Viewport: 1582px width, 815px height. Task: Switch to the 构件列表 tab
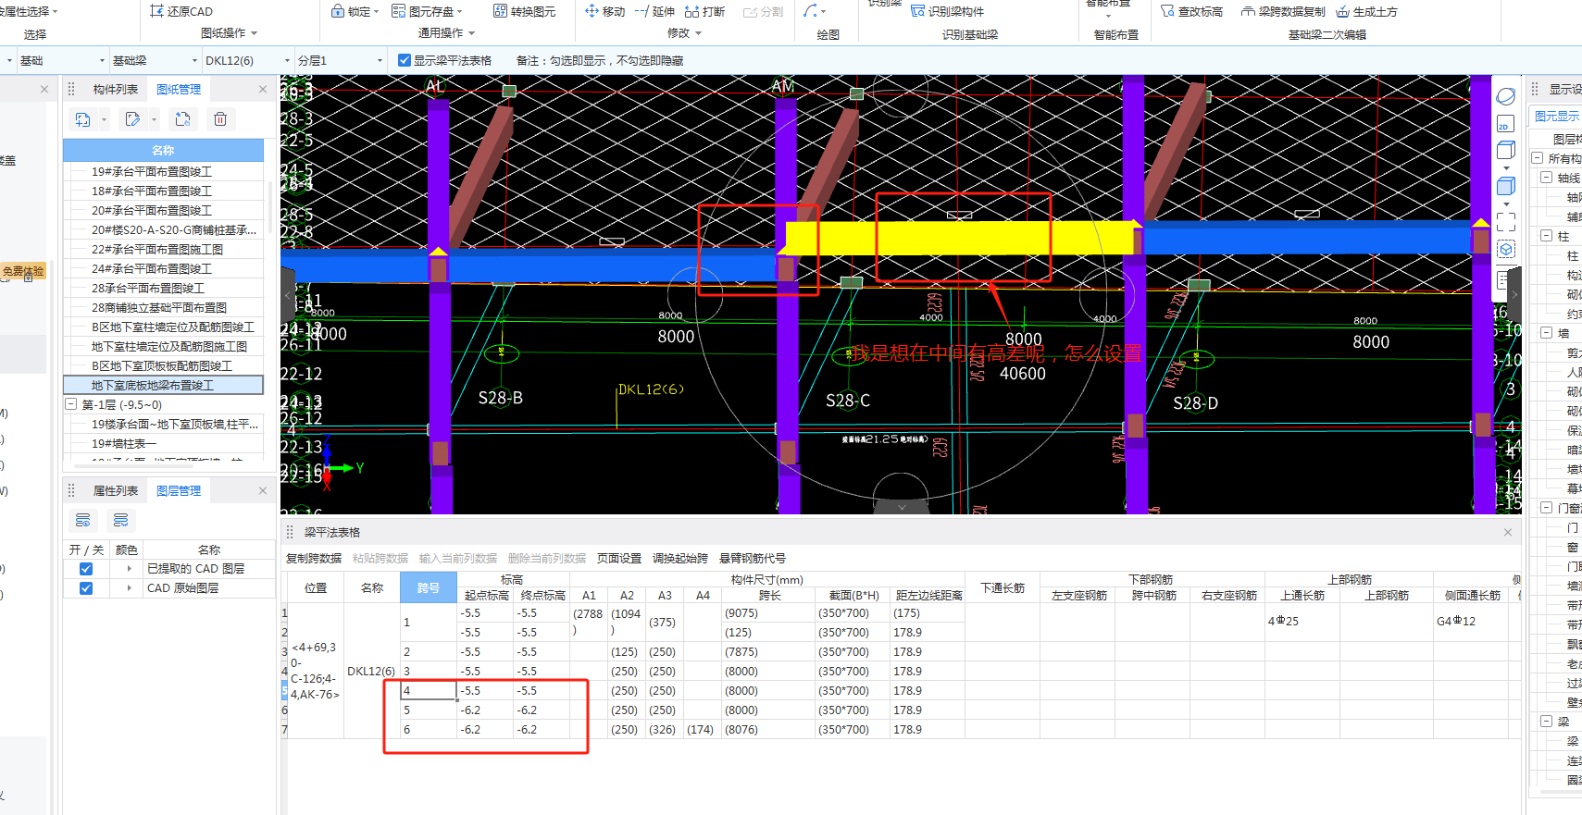pos(116,90)
